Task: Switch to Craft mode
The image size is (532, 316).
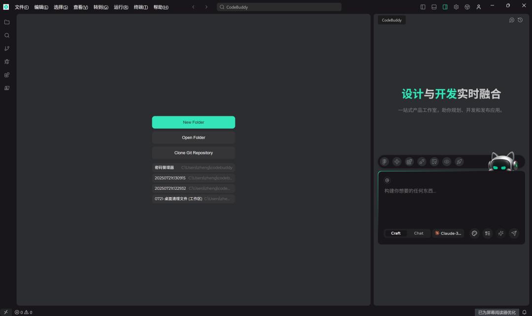Action: coord(396,233)
